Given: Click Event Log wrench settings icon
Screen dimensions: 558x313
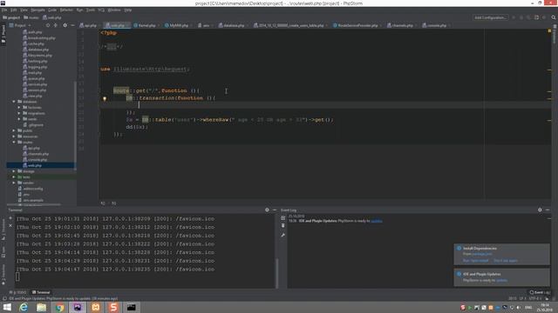Looking at the screenshot, I should 282,235.
